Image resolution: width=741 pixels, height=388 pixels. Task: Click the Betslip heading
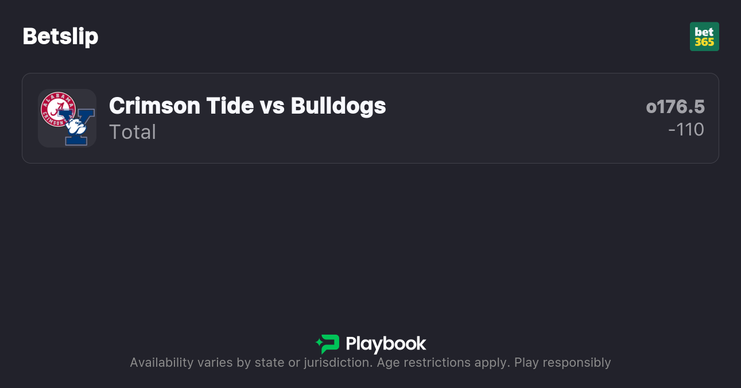pos(60,36)
